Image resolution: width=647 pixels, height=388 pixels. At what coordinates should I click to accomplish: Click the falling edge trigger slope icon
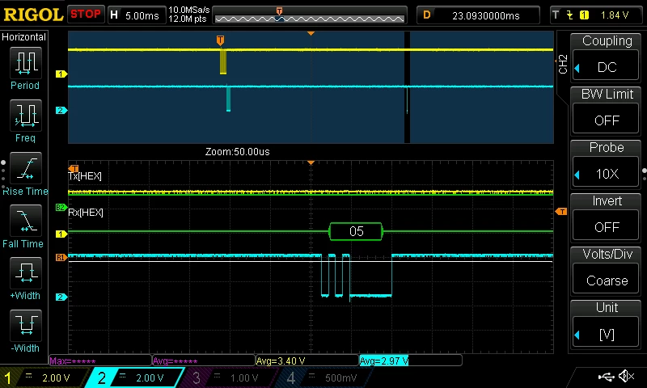[570, 15]
